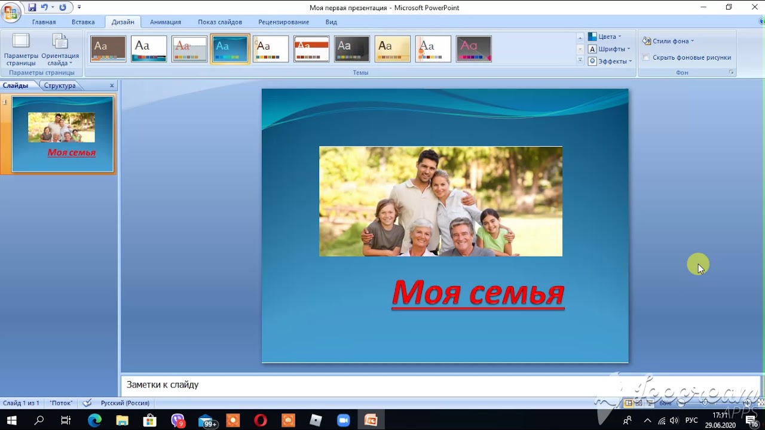Expand the full themes gallery

(580, 60)
